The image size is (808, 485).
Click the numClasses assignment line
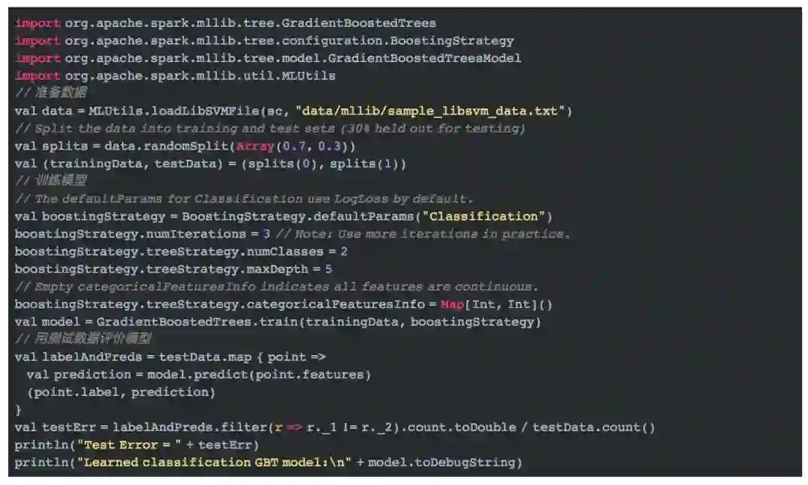click(181, 252)
